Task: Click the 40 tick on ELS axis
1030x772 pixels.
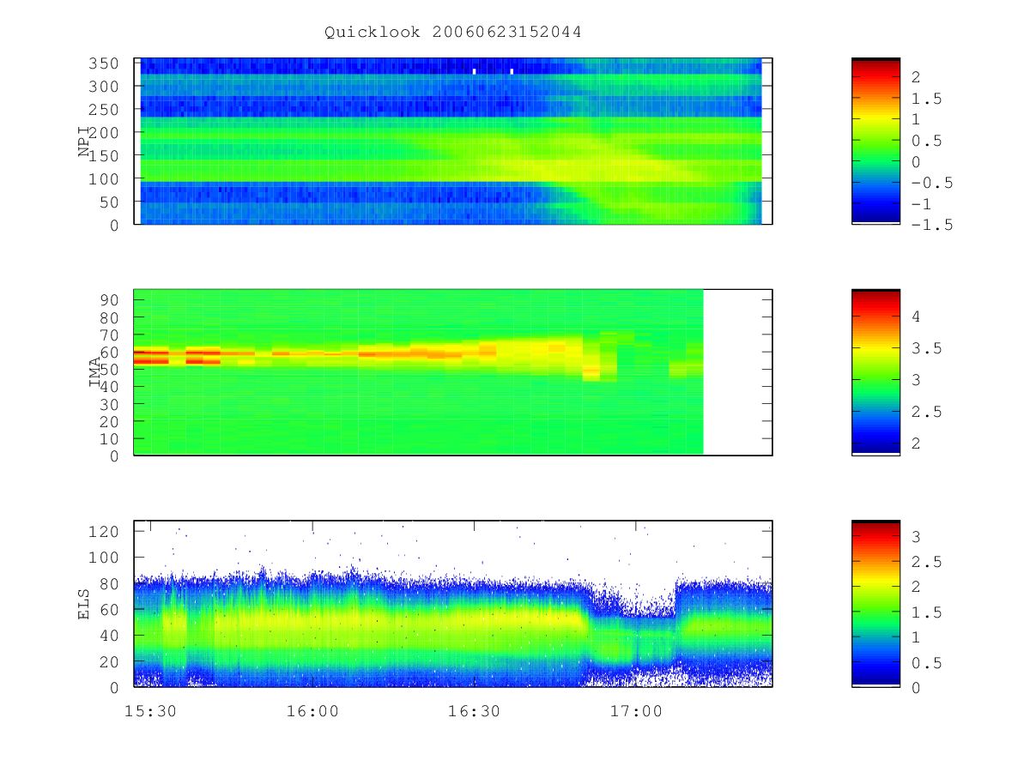Action: click(x=111, y=636)
